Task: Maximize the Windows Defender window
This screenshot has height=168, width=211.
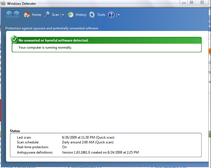Action: [x=191, y=3]
